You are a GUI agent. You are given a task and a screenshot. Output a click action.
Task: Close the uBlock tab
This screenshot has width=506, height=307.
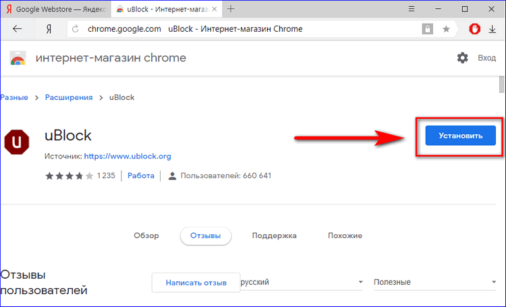point(215,9)
